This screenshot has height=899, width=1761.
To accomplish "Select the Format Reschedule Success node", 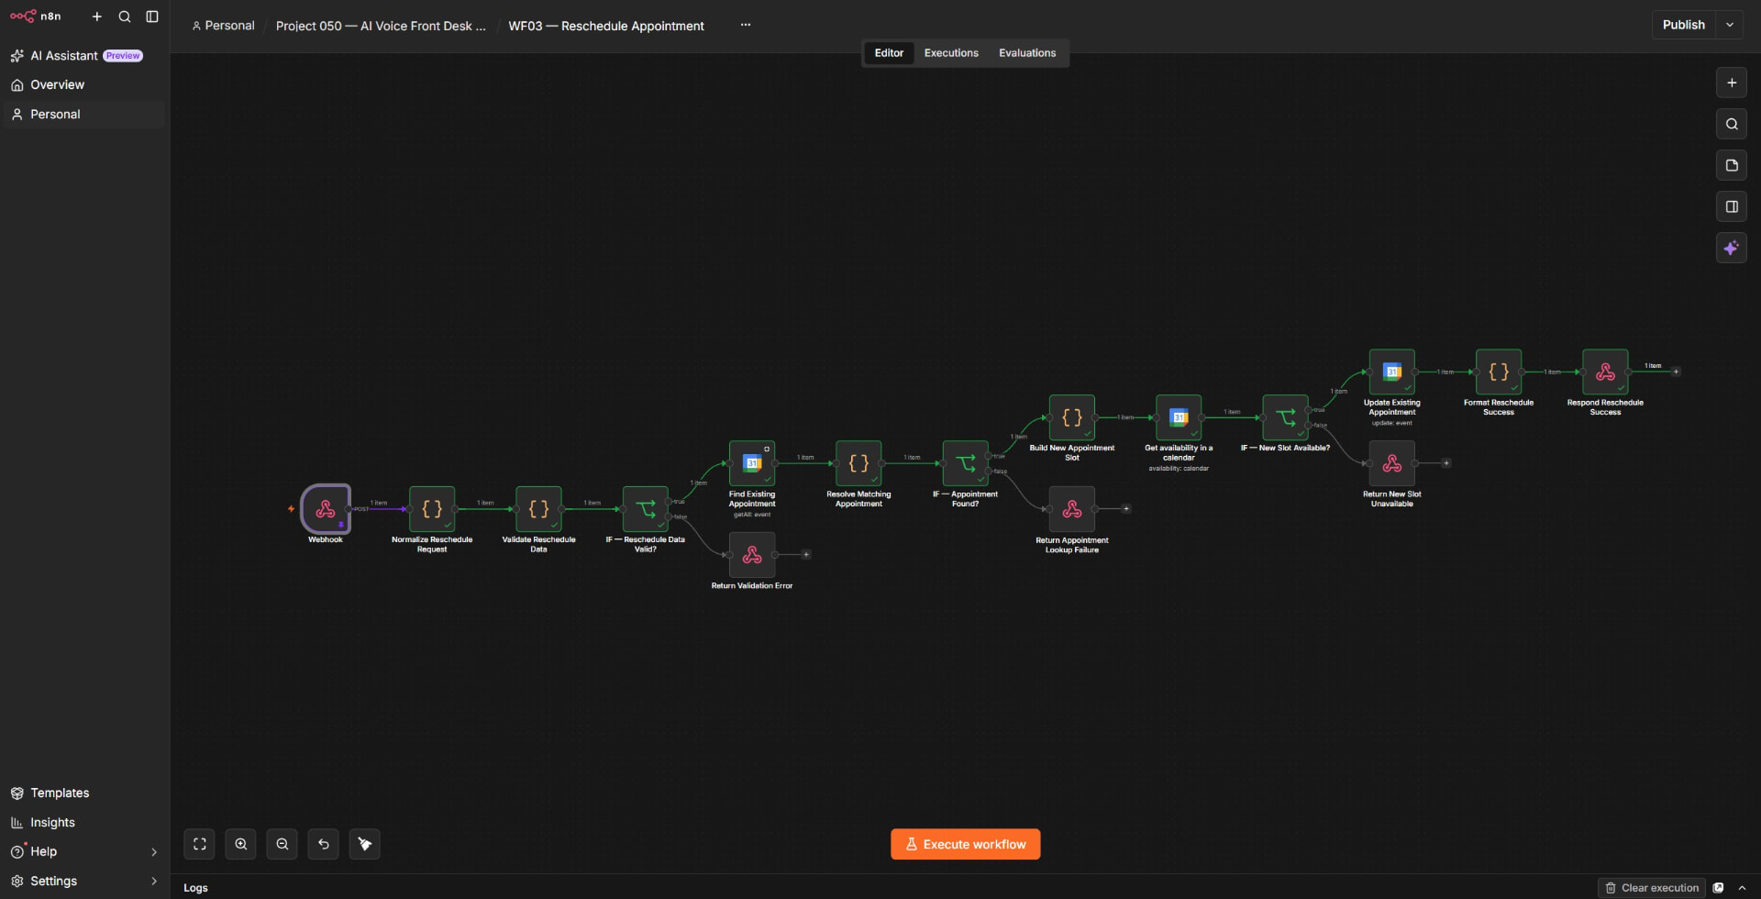I will click(1499, 372).
